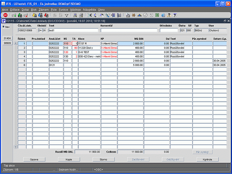Open the Funkce menu
The width and height of the screenshot is (232, 174).
pos(63,10)
